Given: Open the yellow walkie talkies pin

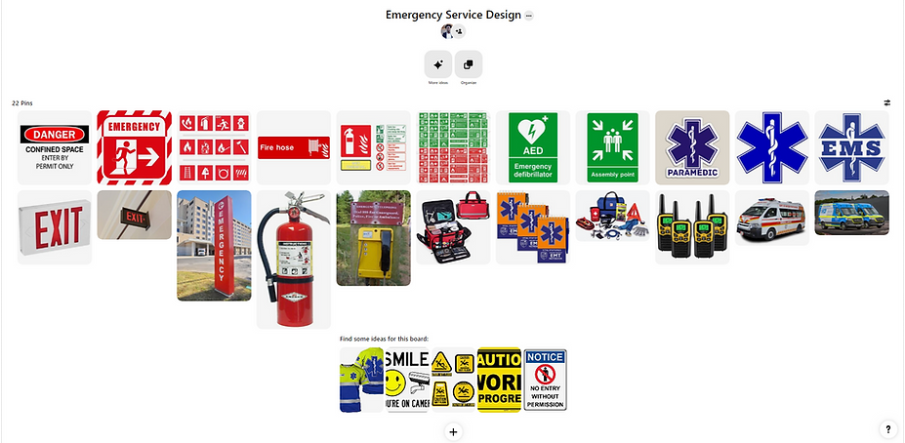Looking at the screenshot, I should 692,227.
